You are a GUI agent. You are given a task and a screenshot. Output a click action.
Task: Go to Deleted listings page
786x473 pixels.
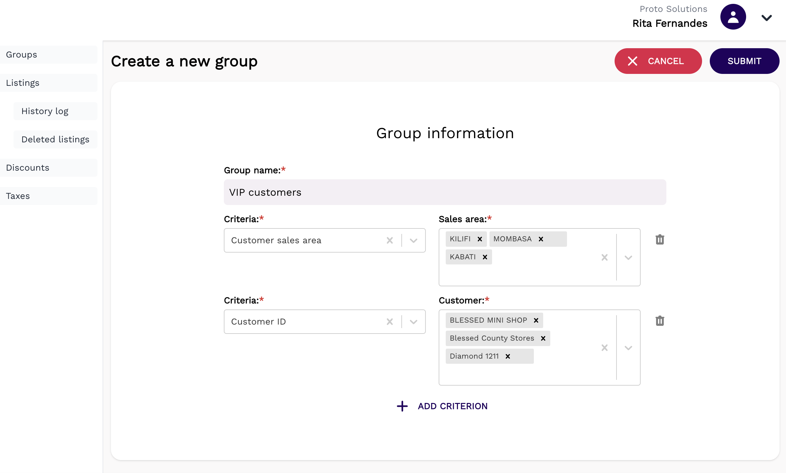click(55, 139)
